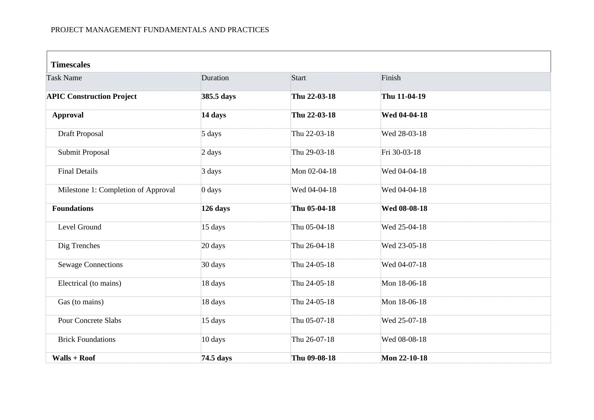The image size is (594, 420).
Task: Select the 'Foundations' summary task
Action: coord(73,208)
